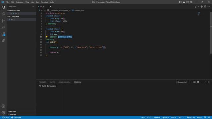212x119 pixels.
Task: Select 01.c entry under Open Editors
Action: click(x=22, y=14)
